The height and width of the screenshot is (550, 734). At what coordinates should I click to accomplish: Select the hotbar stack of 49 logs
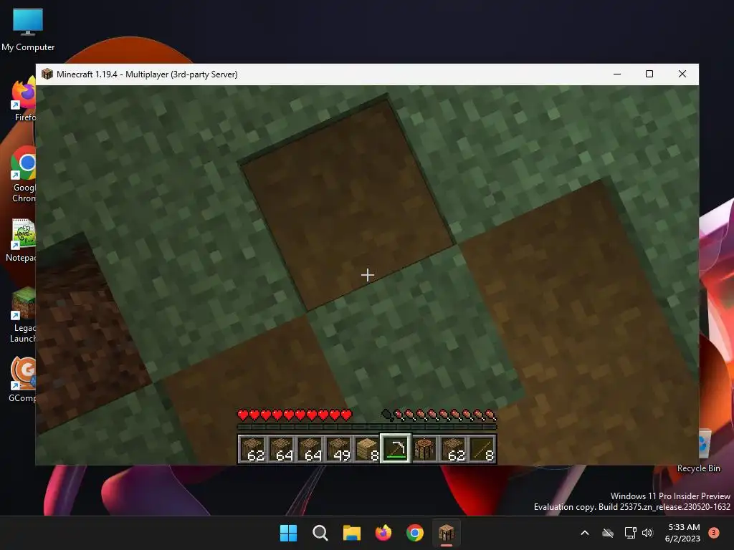[338, 448]
